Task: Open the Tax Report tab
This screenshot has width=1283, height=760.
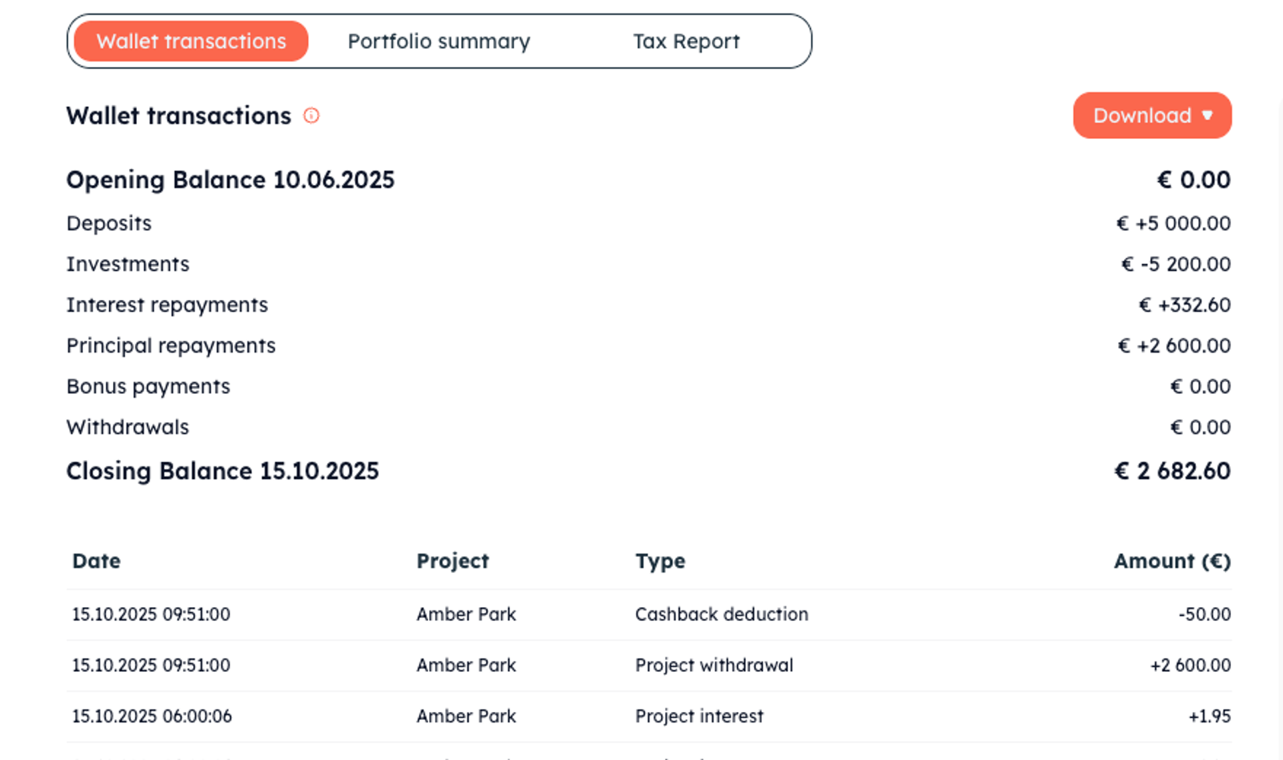Action: 686,41
